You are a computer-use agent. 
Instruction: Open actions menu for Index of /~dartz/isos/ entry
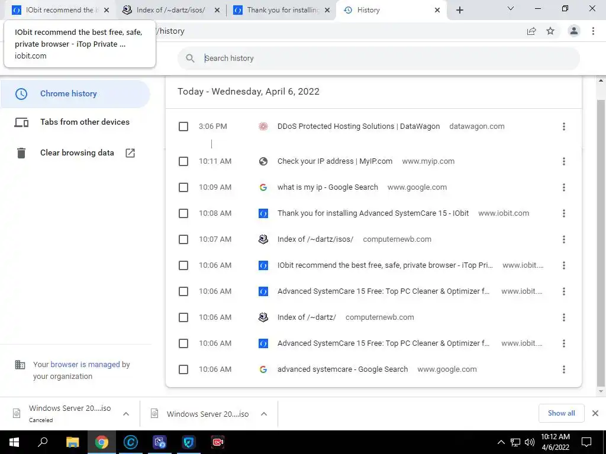tap(564, 239)
